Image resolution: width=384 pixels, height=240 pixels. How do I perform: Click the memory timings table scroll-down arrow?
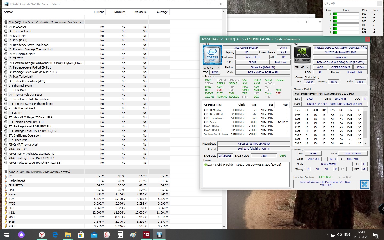(365, 143)
